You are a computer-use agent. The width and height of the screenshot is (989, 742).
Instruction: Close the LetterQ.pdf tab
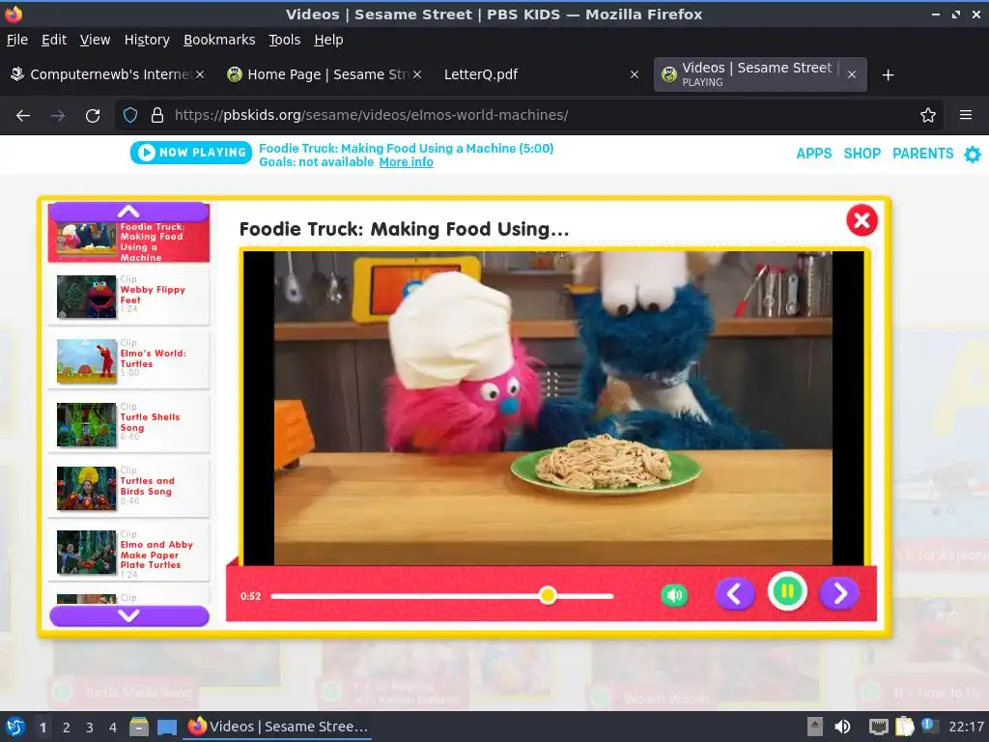[634, 74]
